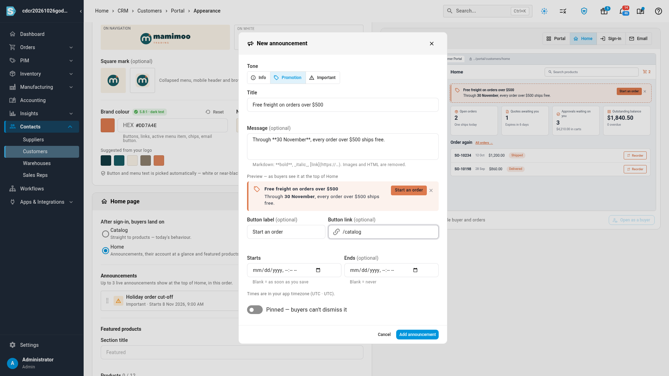Click Add announcement button
Screen dimensions: 669x376
[417, 335]
